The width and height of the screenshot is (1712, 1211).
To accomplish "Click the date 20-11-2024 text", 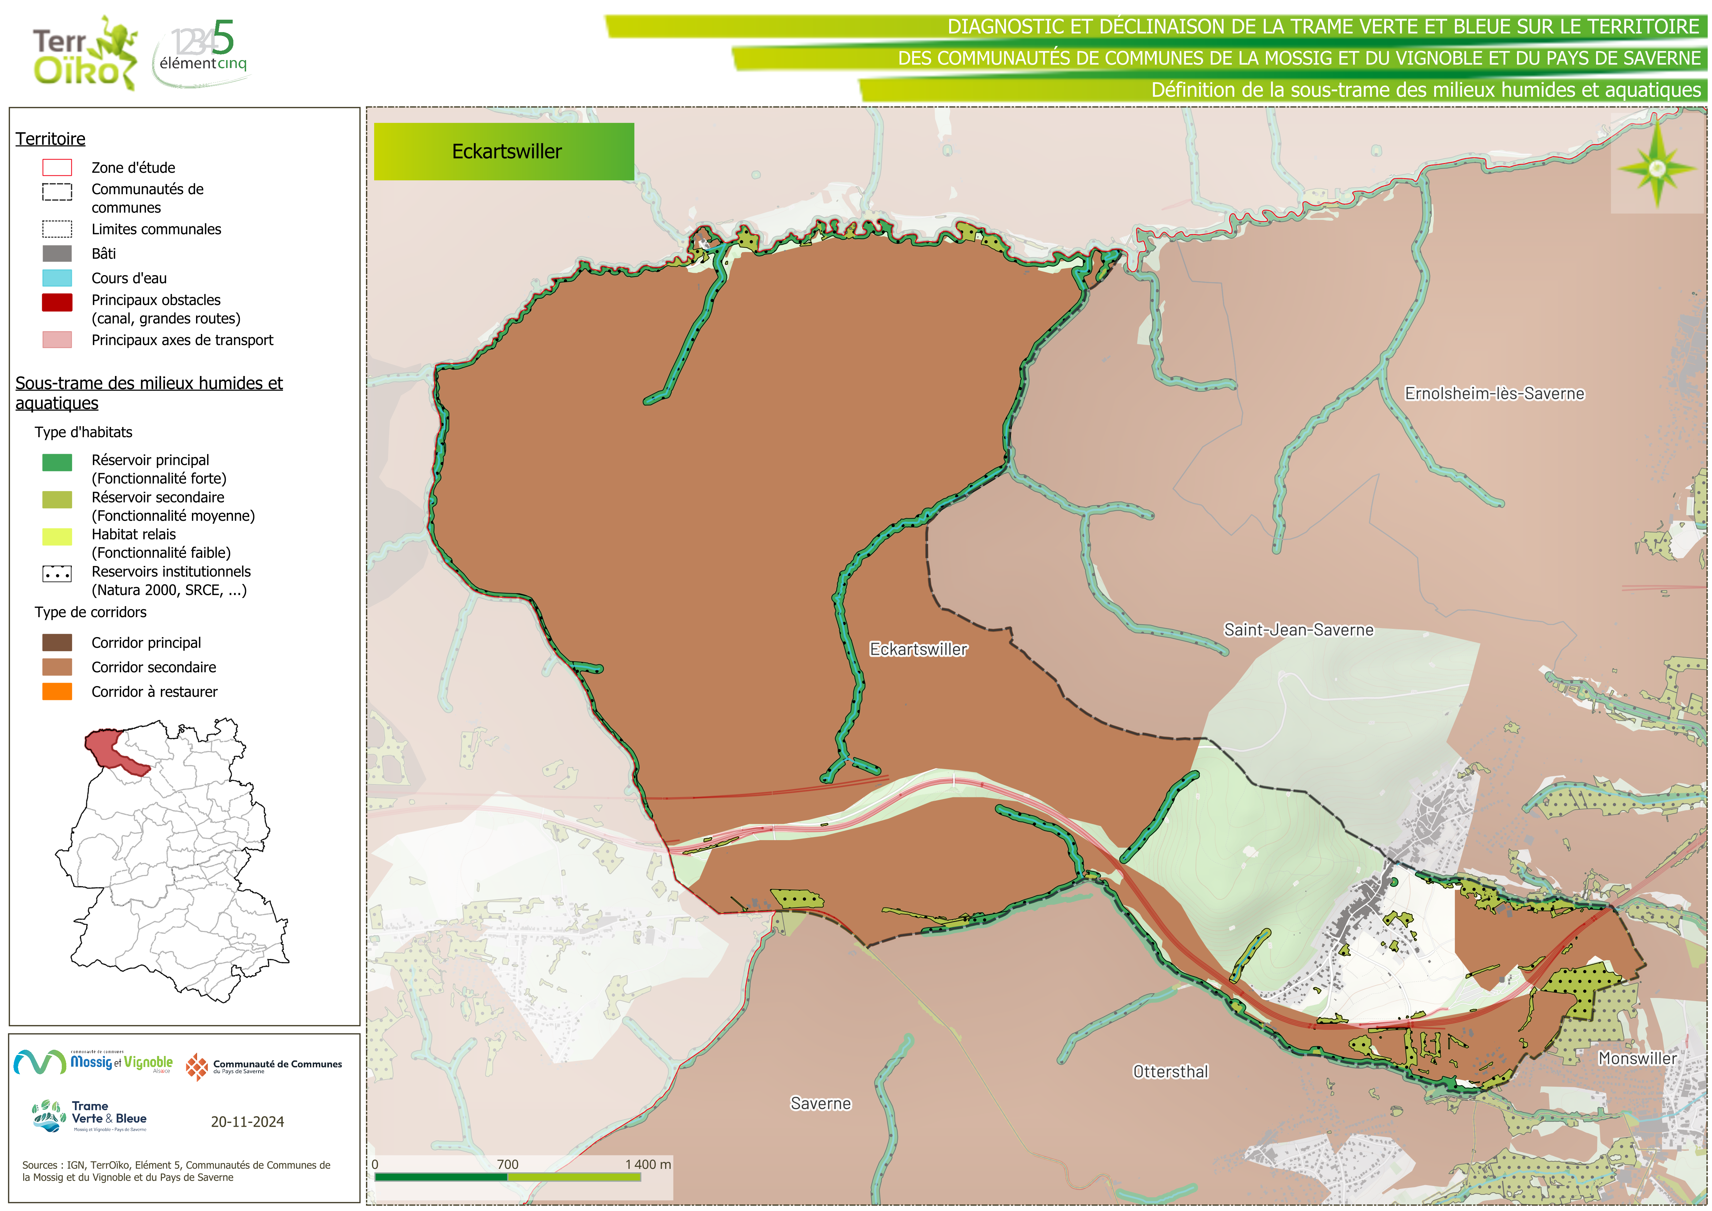I will [x=247, y=1122].
